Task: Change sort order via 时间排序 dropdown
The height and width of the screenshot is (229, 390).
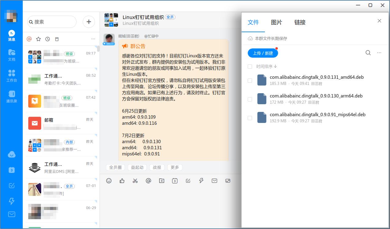Action: (x=267, y=67)
